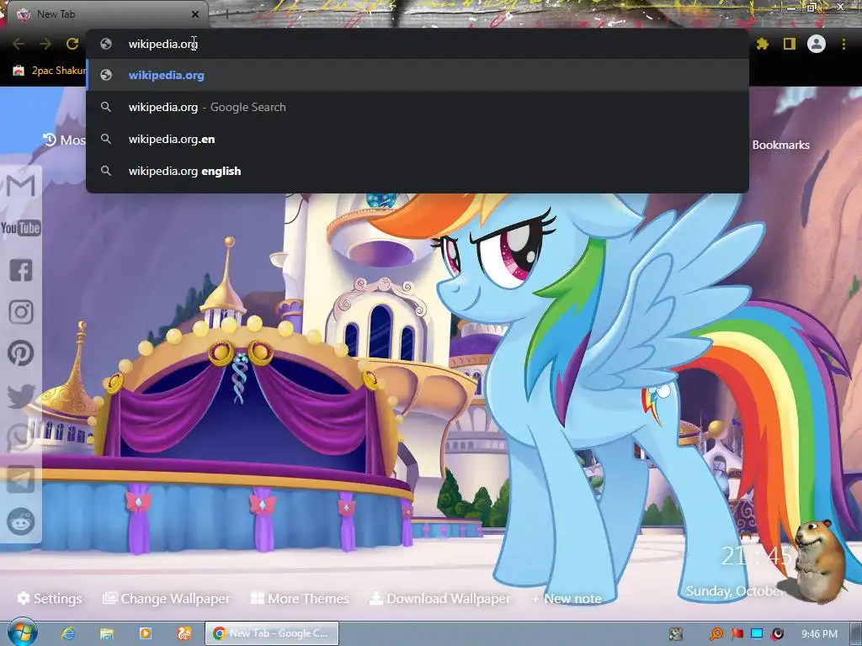This screenshot has width=862, height=646.
Task: Open the Most Visited history link
Action: (65, 140)
